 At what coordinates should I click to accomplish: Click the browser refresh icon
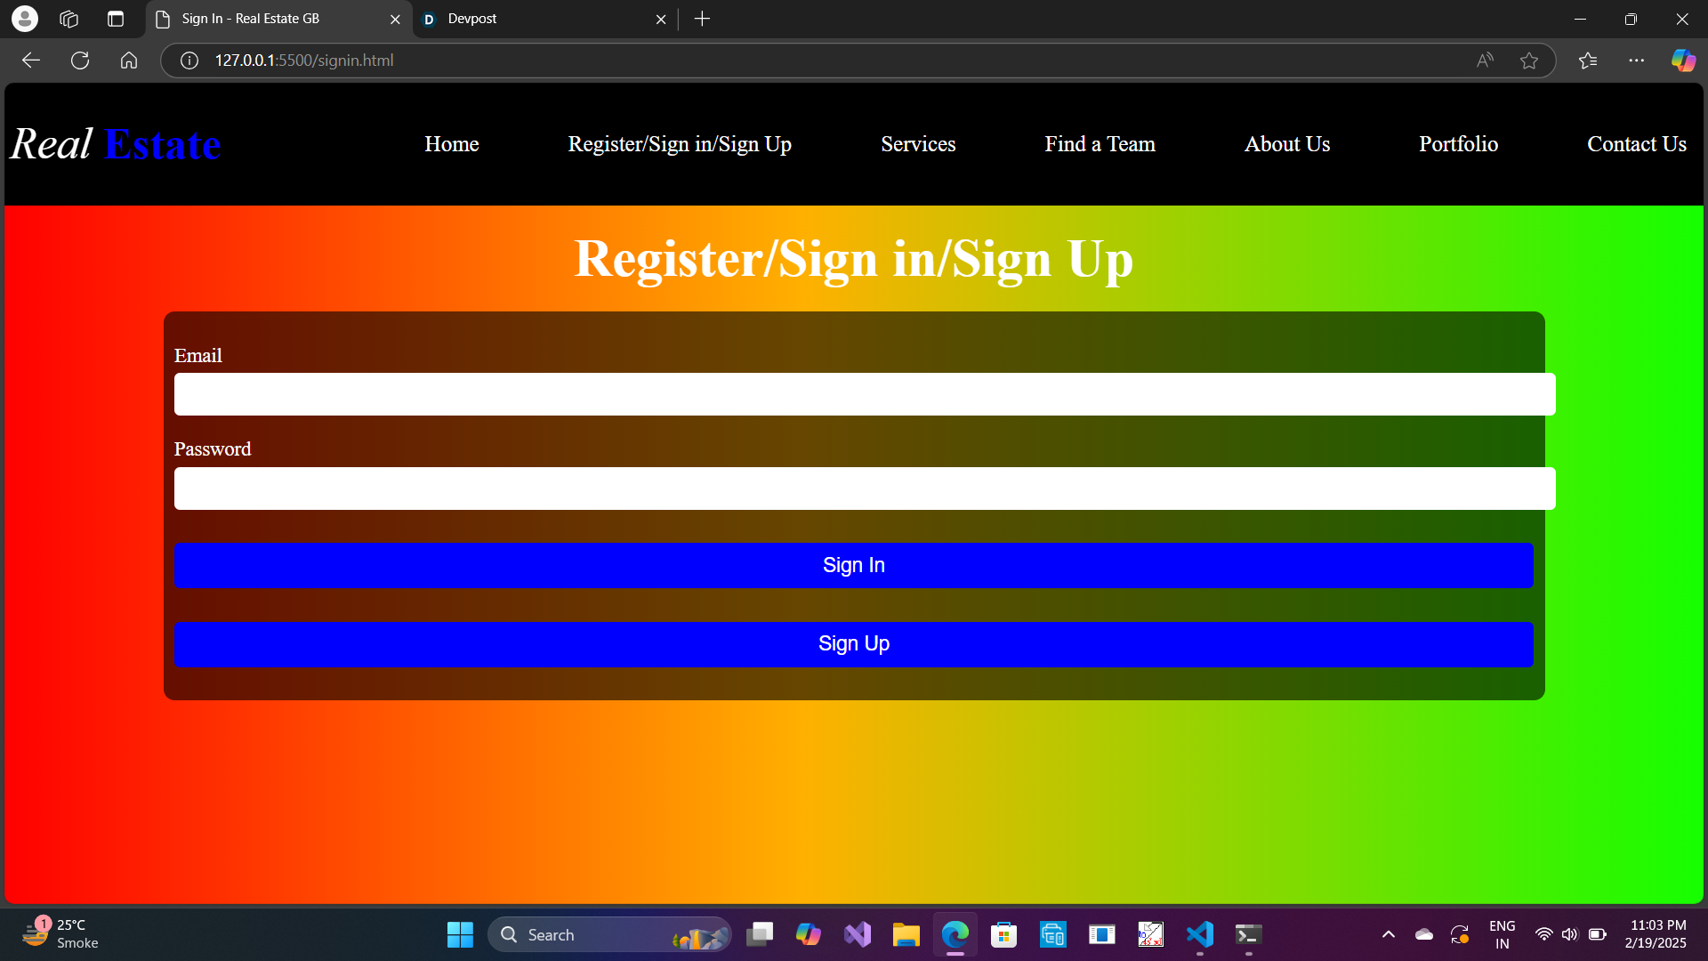(80, 61)
